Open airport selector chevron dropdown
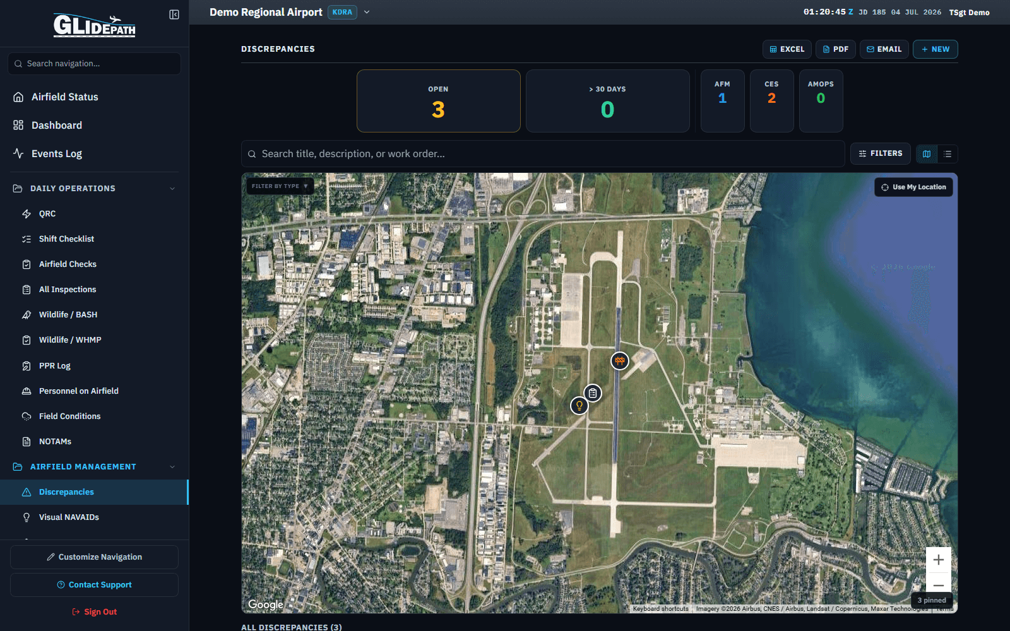The height and width of the screenshot is (631, 1010). click(x=367, y=12)
